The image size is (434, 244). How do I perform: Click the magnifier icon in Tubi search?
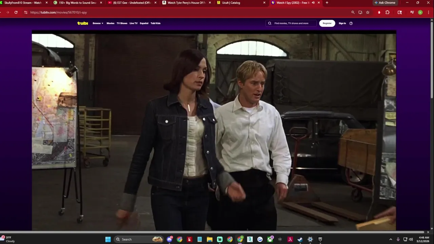[270, 23]
